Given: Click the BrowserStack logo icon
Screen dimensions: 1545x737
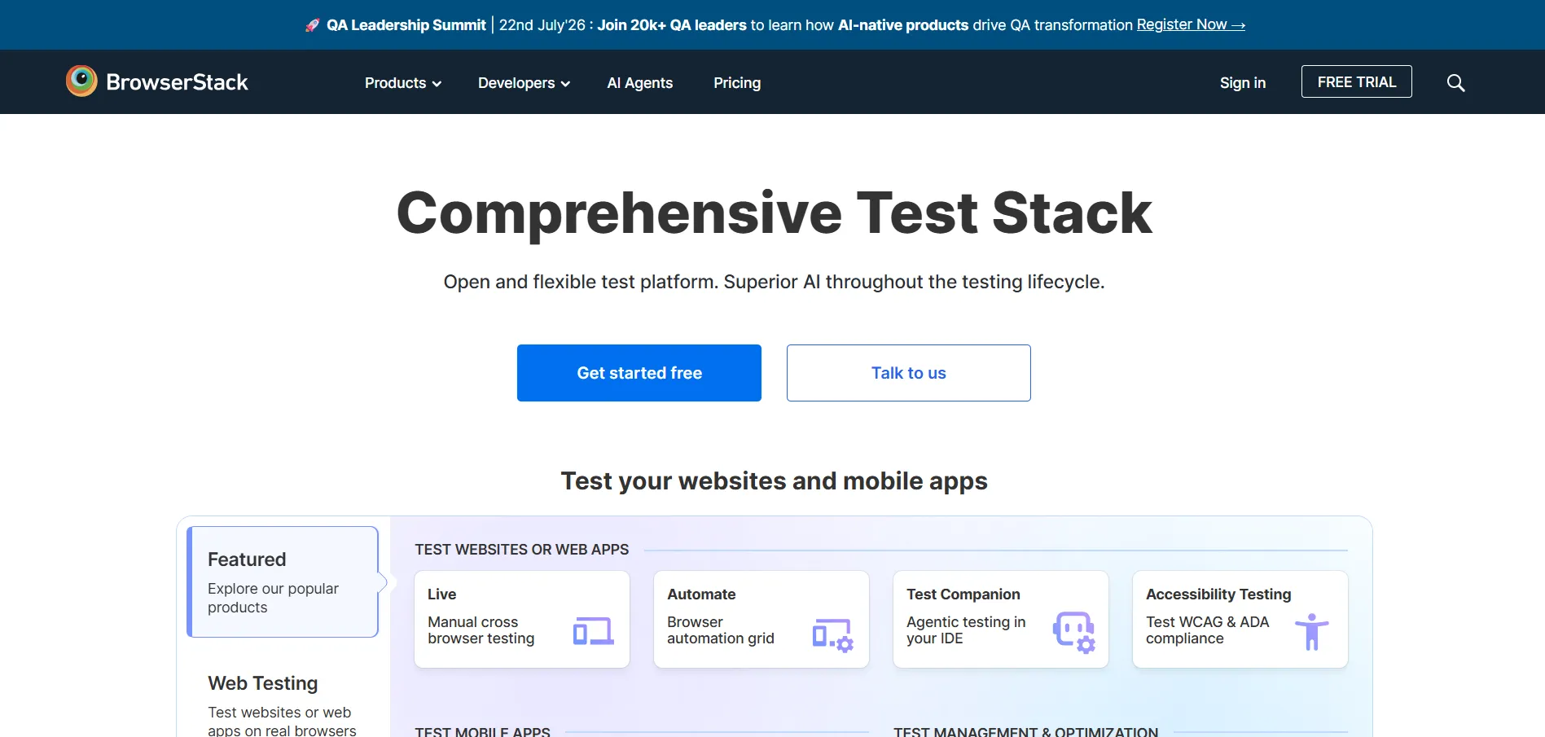Looking at the screenshot, I should pos(81,81).
